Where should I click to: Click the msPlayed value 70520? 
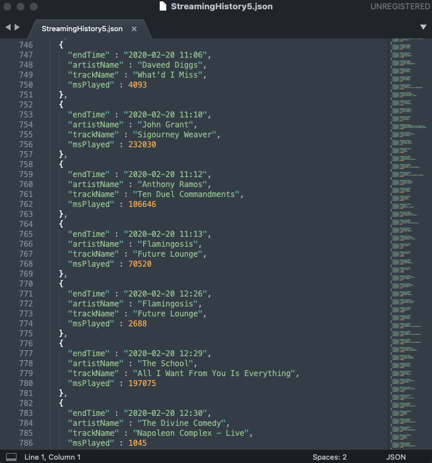[140, 264]
